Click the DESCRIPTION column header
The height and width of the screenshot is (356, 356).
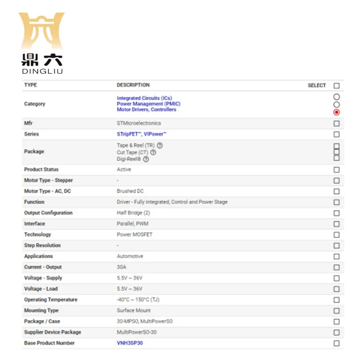[x=133, y=85]
